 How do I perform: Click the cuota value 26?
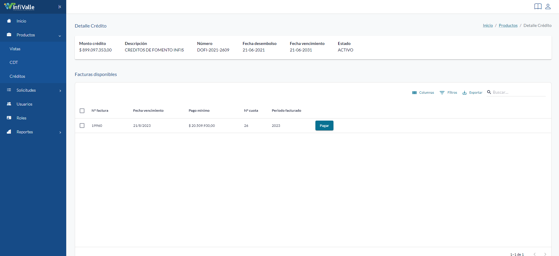pos(246,126)
